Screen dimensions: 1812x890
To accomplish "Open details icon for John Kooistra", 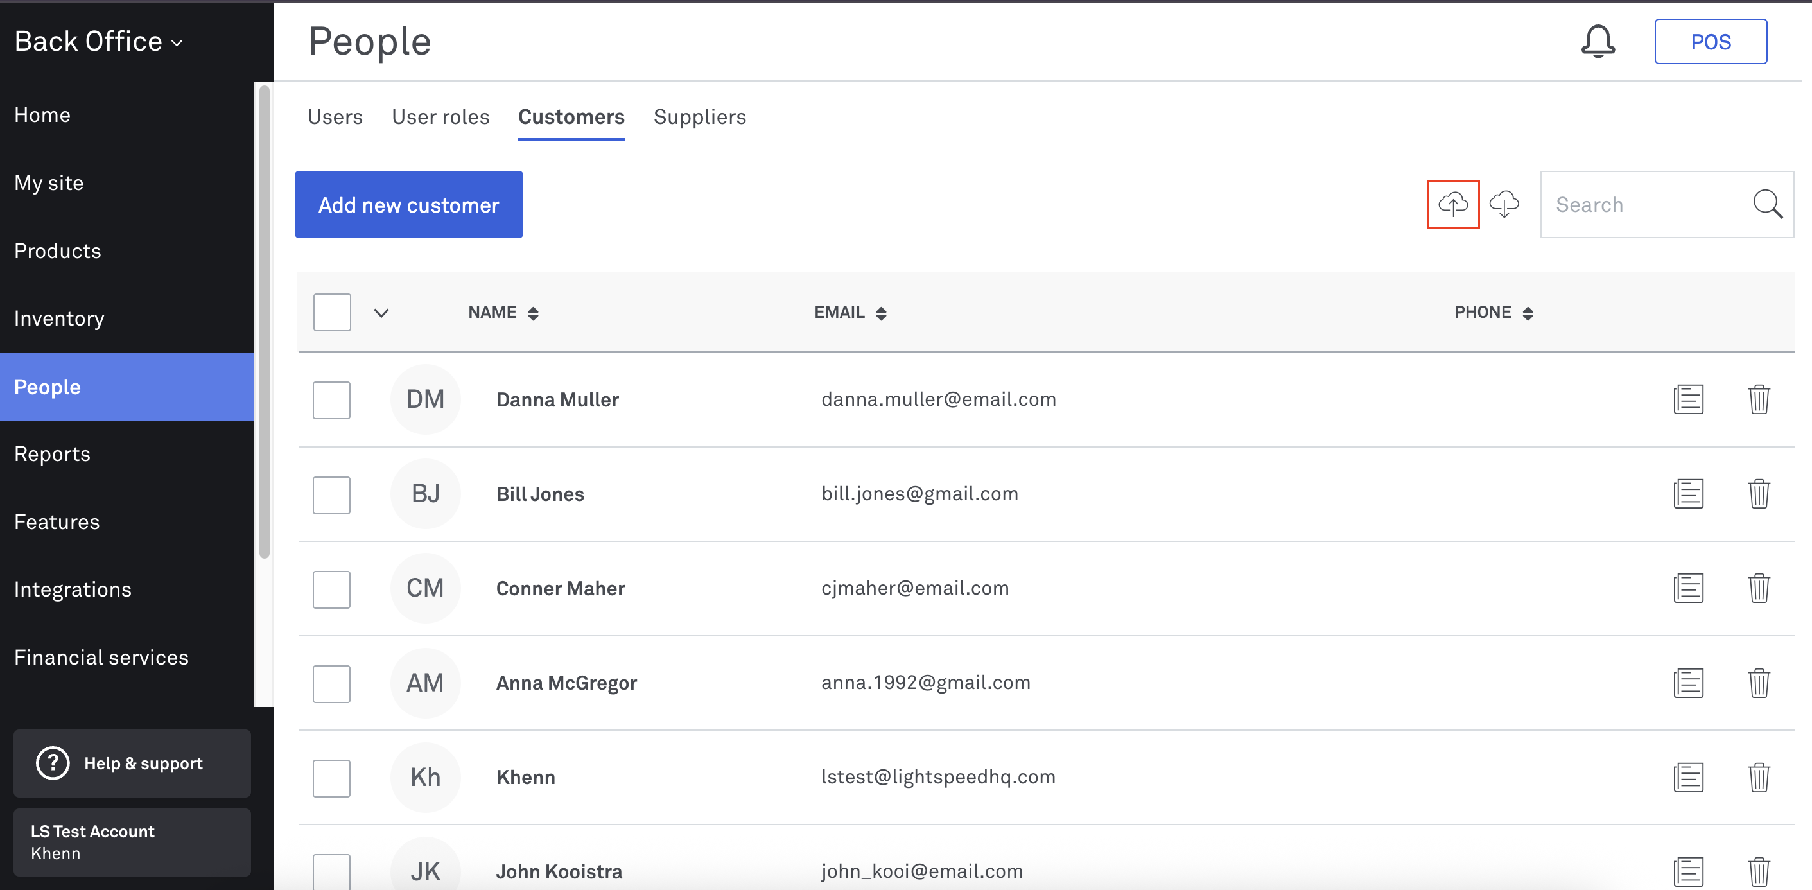I will pyautogui.click(x=1687, y=872).
